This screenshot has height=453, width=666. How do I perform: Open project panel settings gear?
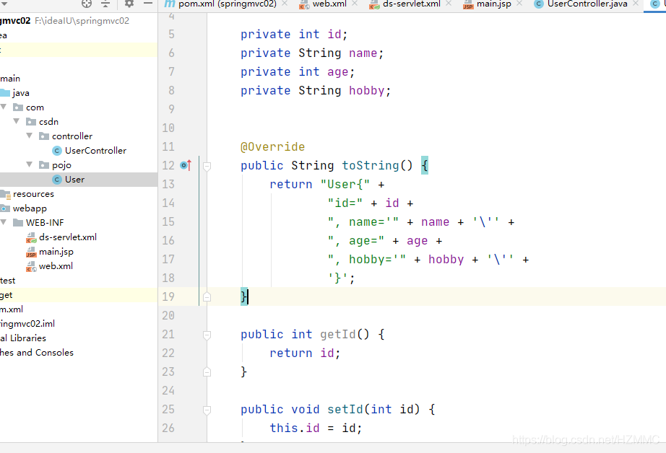click(129, 4)
